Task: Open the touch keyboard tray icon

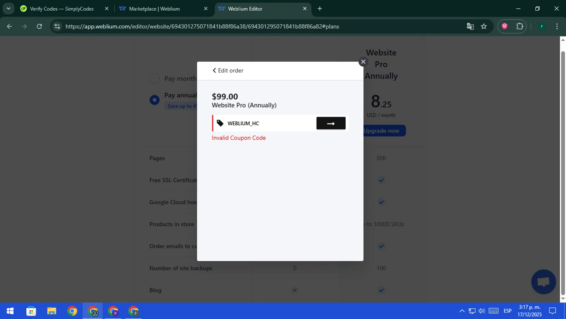Action: tap(494, 311)
